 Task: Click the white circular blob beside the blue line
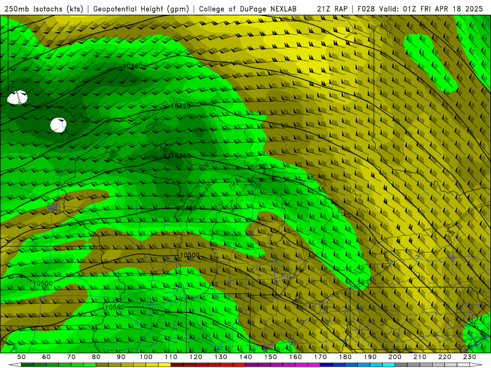[x=58, y=125]
